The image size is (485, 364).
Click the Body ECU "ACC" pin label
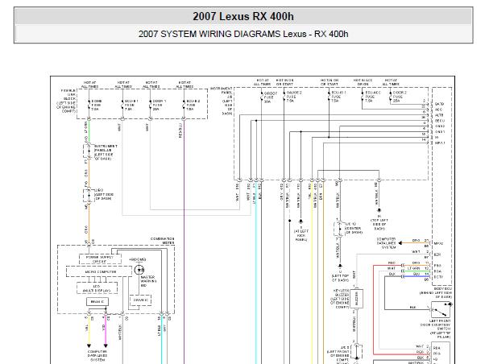coord(438,110)
